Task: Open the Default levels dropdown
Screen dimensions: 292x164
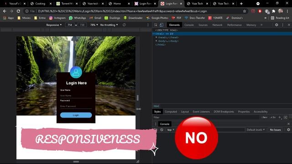Action: pos(255,130)
